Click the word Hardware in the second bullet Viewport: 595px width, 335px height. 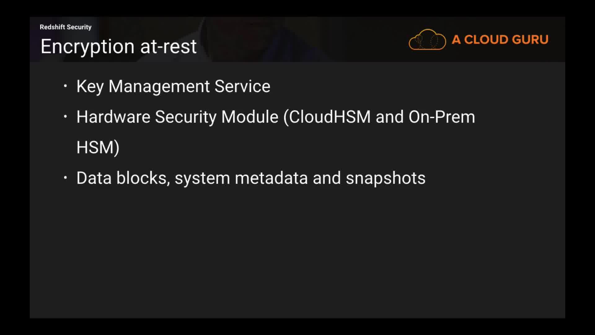click(113, 117)
